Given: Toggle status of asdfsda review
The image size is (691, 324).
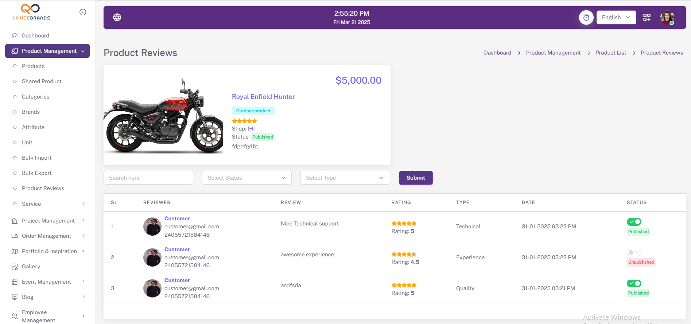Looking at the screenshot, I should point(634,283).
